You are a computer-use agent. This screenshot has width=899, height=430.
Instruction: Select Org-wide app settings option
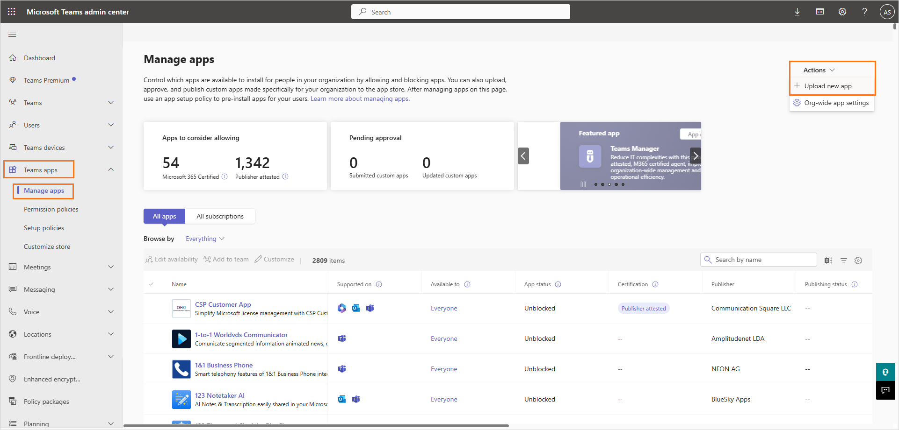click(x=832, y=103)
